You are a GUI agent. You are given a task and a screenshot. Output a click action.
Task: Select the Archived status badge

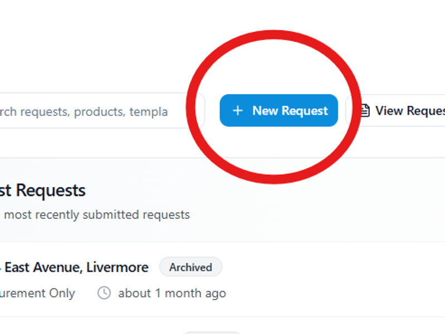pyautogui.click(x=190, y=267)
